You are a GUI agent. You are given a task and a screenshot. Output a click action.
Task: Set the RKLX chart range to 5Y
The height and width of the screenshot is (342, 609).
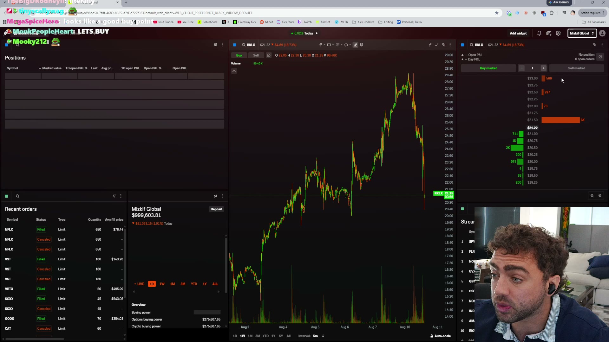[x=281, y=336]
